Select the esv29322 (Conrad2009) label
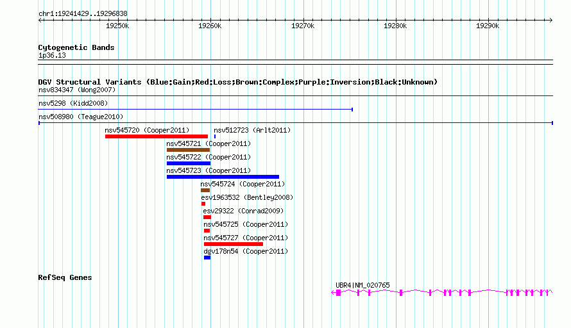The height and width of the screenshot is (328, 571). 243,211
